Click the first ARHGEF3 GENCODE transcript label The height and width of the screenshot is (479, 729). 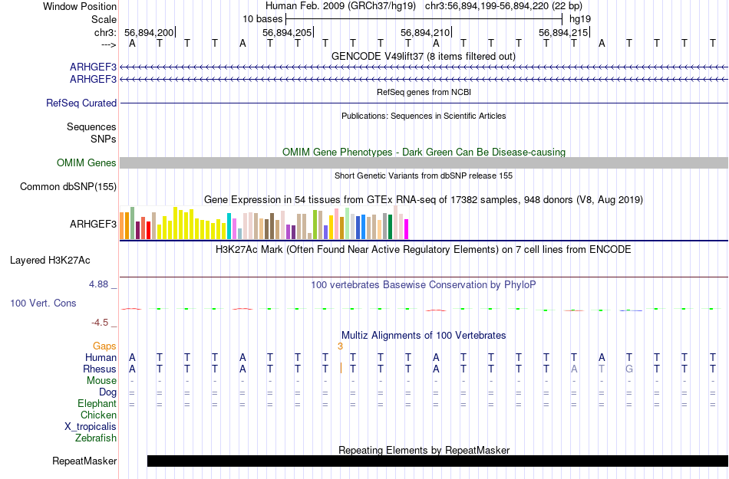click(x=93, y=67)
